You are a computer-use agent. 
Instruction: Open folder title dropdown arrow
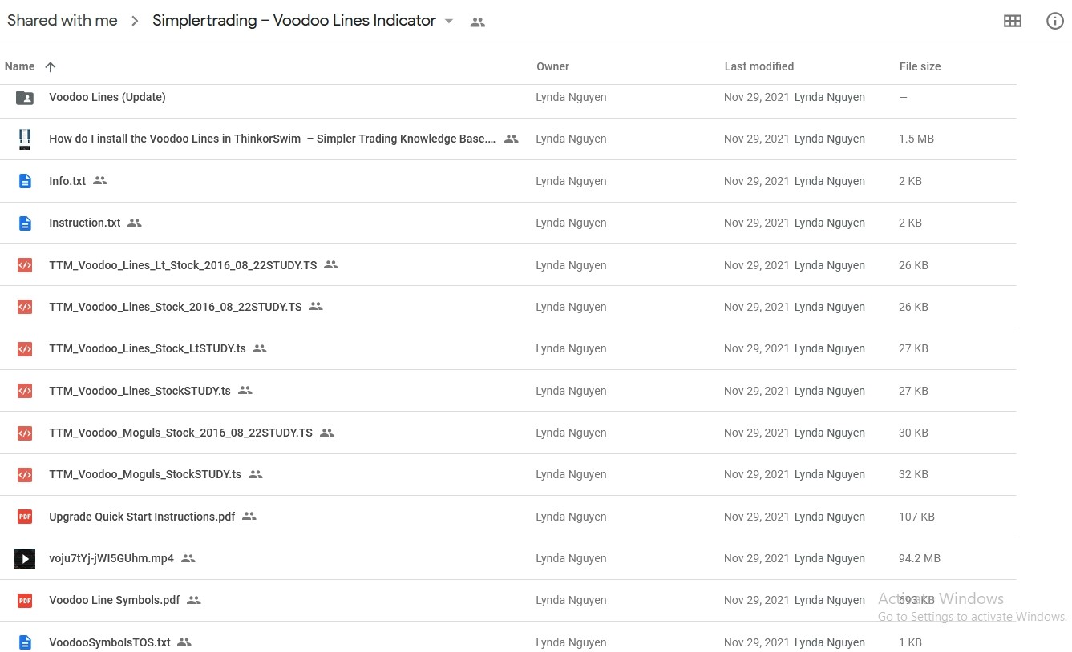tap(449, 22)
